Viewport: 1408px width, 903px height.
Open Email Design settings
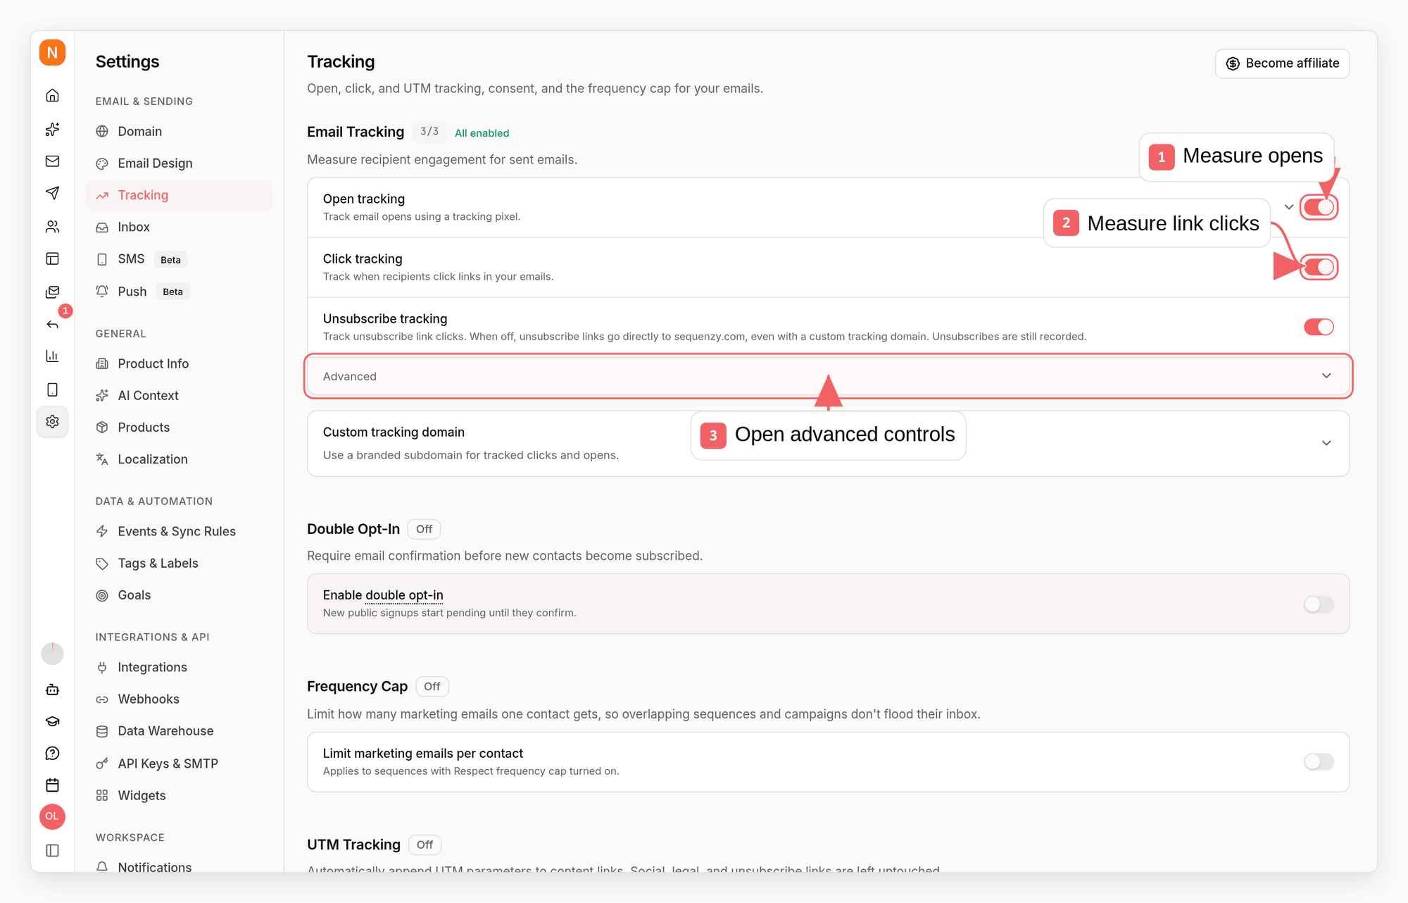(x=179, y=163)
